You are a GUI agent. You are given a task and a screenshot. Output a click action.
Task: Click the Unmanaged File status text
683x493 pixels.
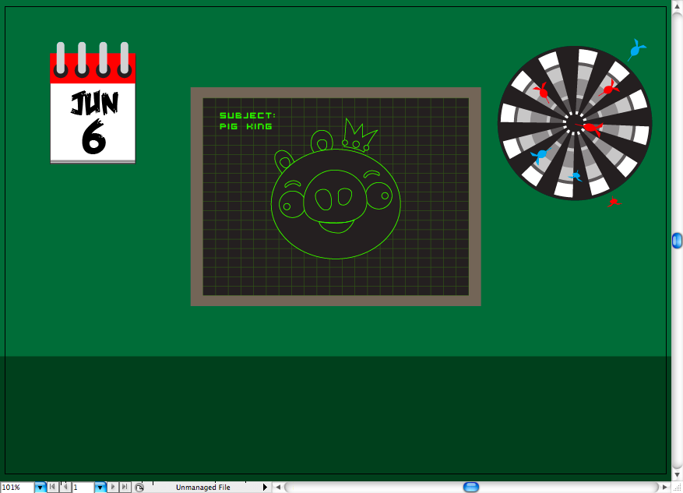click(203, 488)
